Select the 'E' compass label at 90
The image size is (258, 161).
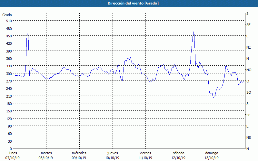(x=247, y=126)
